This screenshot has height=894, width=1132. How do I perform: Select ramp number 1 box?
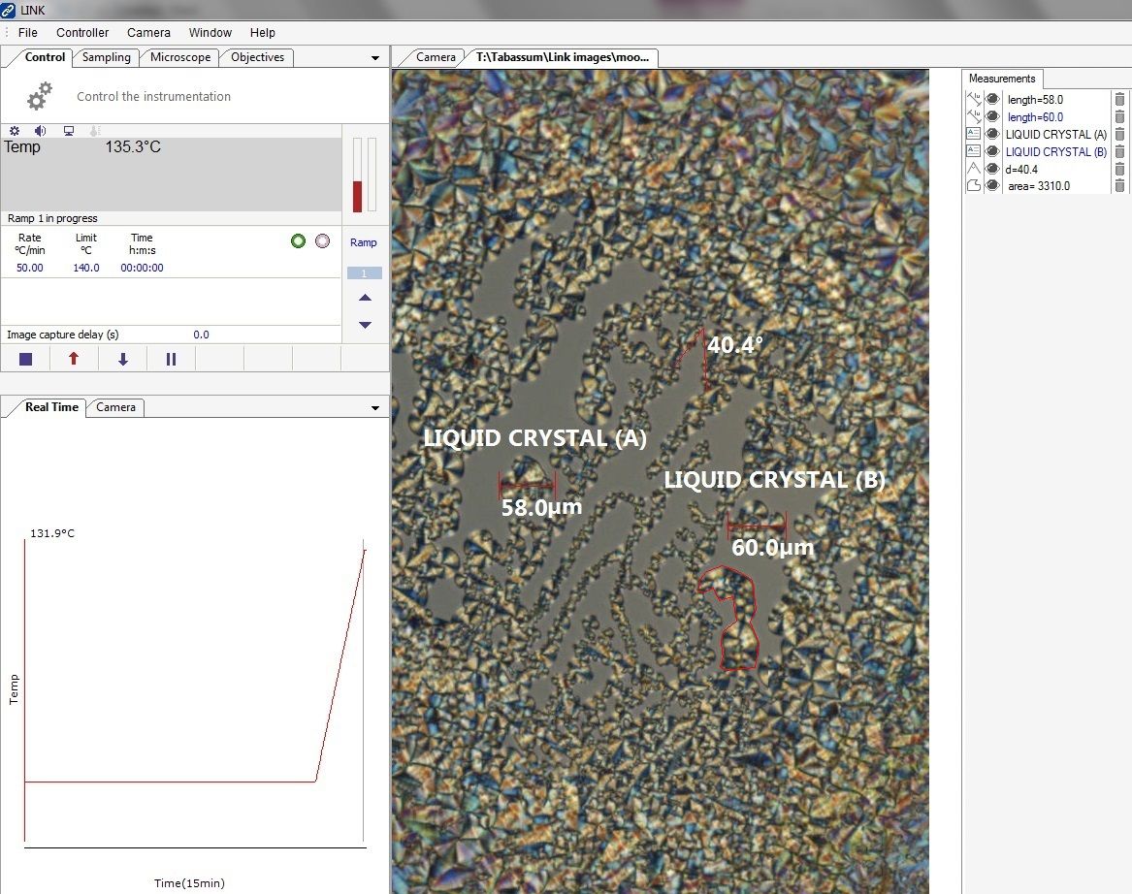364,273
